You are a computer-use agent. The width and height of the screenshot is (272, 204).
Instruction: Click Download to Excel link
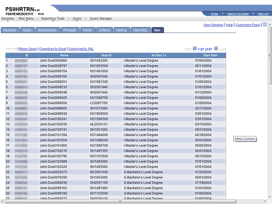pos(53,49)
